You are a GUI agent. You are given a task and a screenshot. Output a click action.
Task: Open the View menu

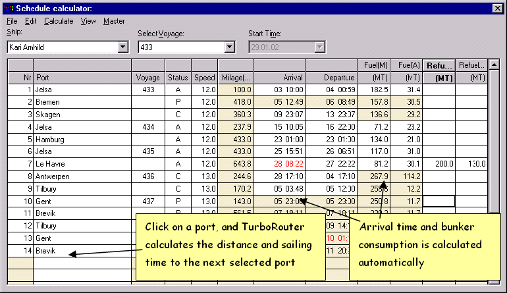point(88,21)
